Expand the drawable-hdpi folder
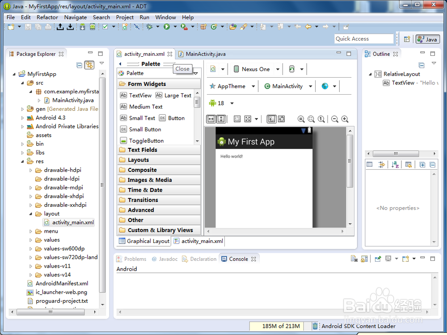Viewport: 447px width, 335px height. (x=31, y=170)
